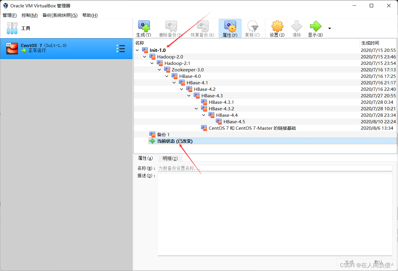
Task: Collapse the HBase-4.0 snapshot node
Action: tap(167, 76)
